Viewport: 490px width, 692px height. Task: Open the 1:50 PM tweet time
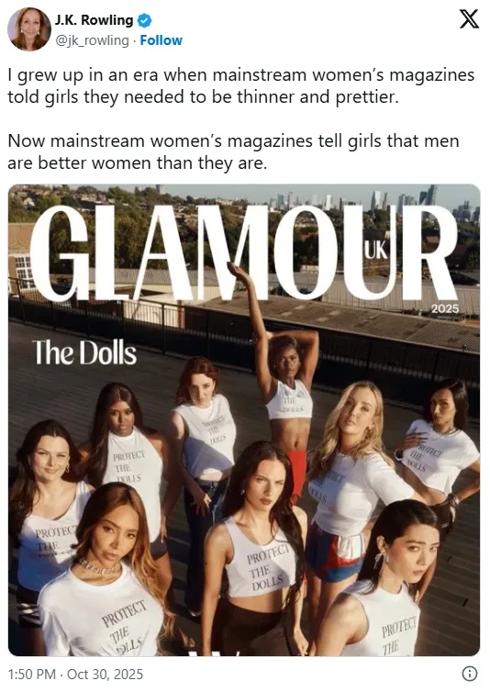tap(32, 675)
